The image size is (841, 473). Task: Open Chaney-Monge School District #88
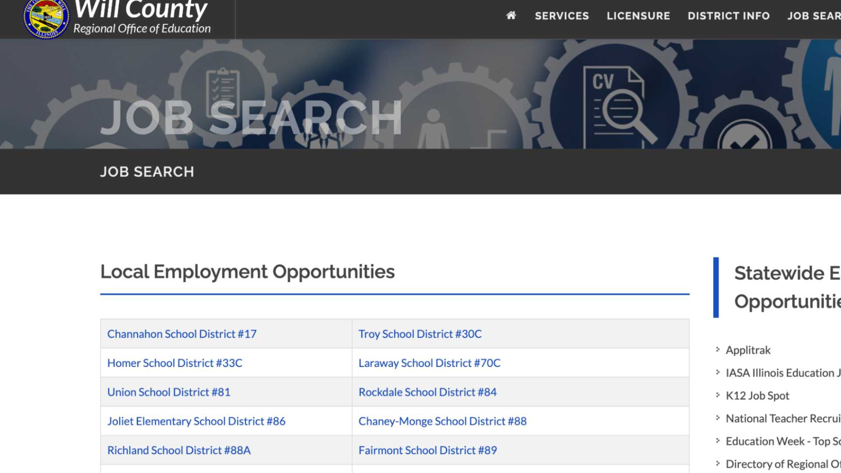(x=442, y=421)
